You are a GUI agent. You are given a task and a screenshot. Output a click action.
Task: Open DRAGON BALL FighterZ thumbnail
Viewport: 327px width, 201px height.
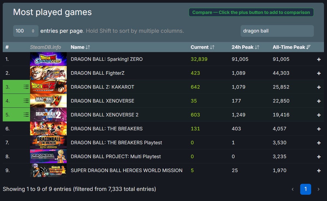pos(48,73)
